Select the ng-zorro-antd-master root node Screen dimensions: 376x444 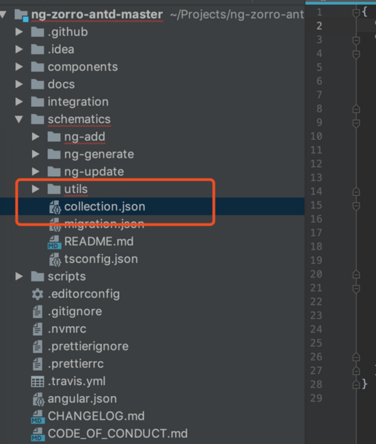point(97,14)
